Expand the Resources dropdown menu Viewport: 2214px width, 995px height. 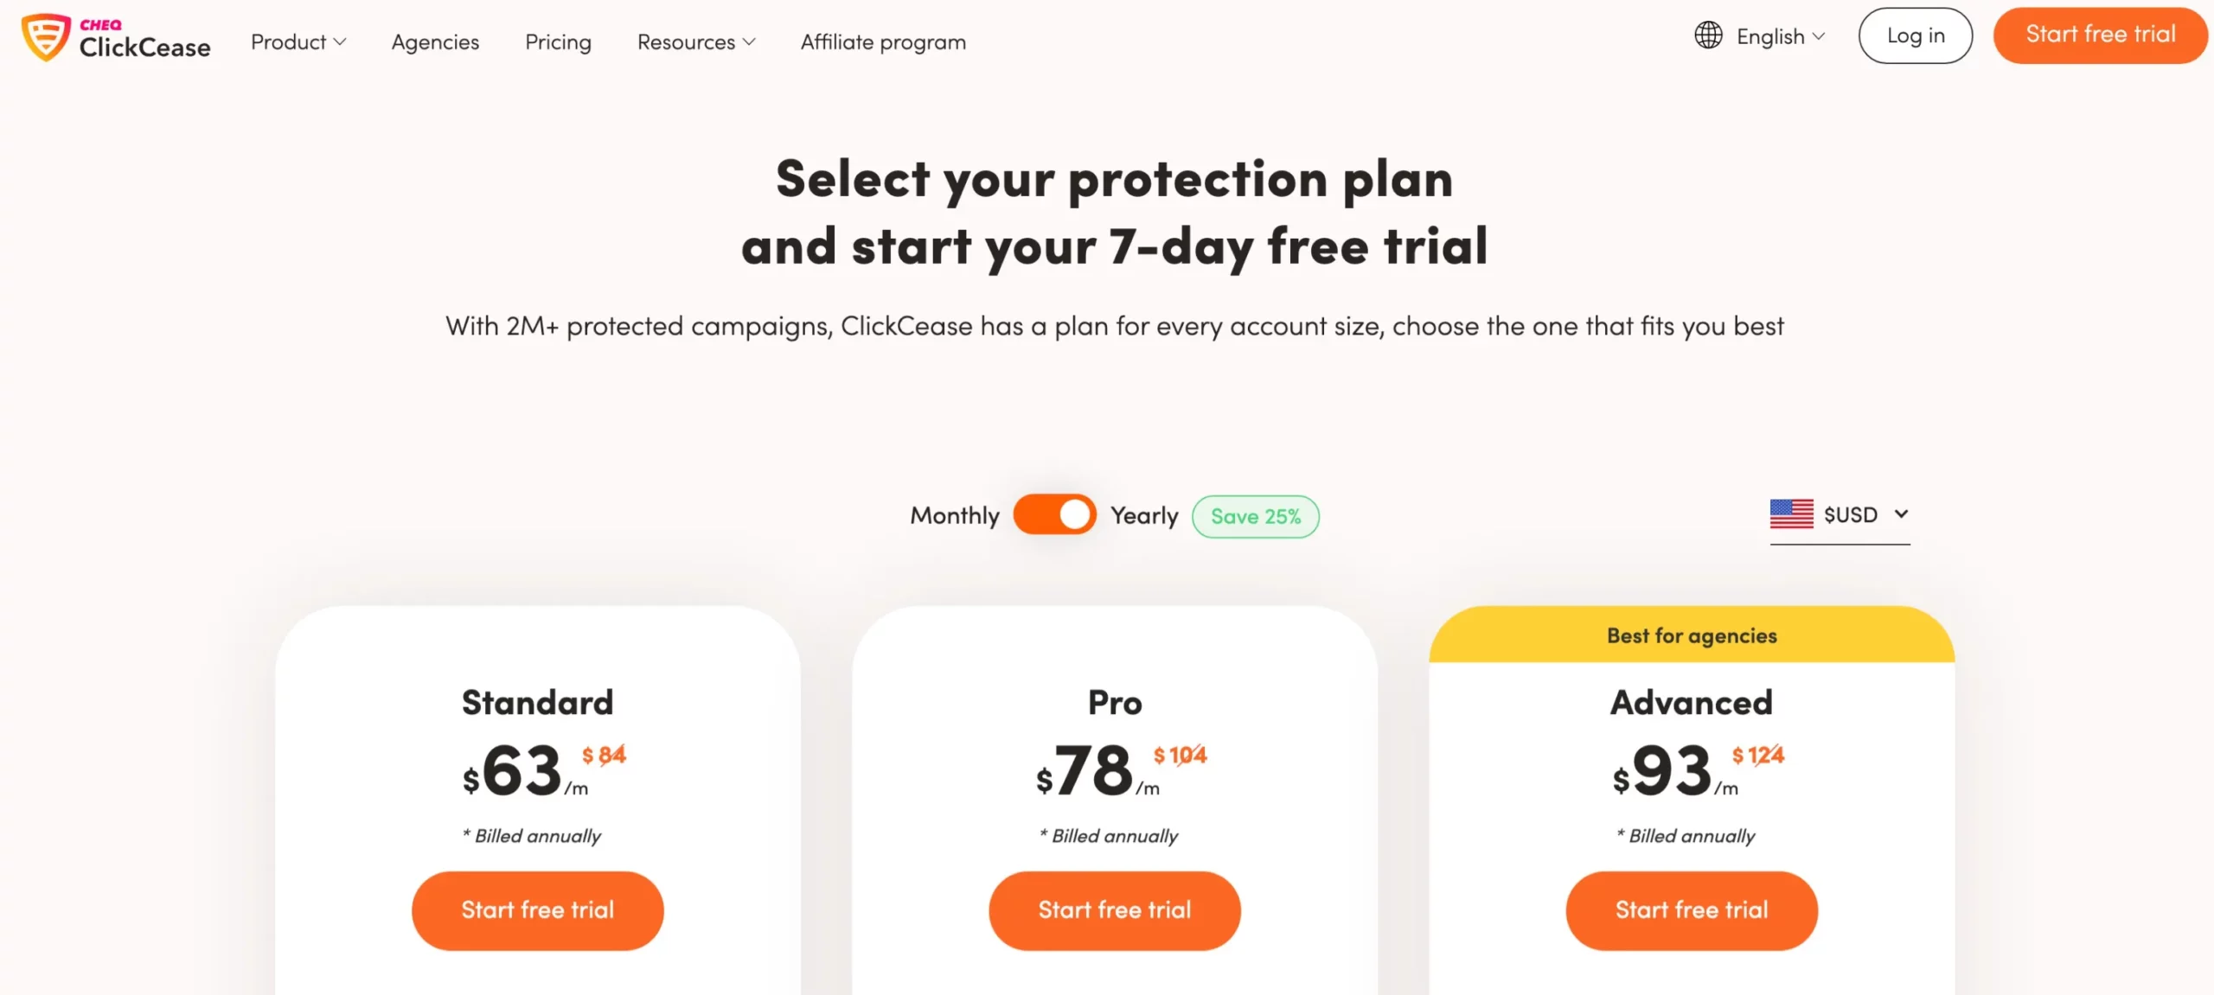(x=694, y=41)
